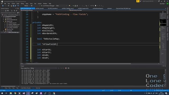Screen dimensions: 169x95
Task: Expand the External Dependencies node
Action: pos(3,20)
